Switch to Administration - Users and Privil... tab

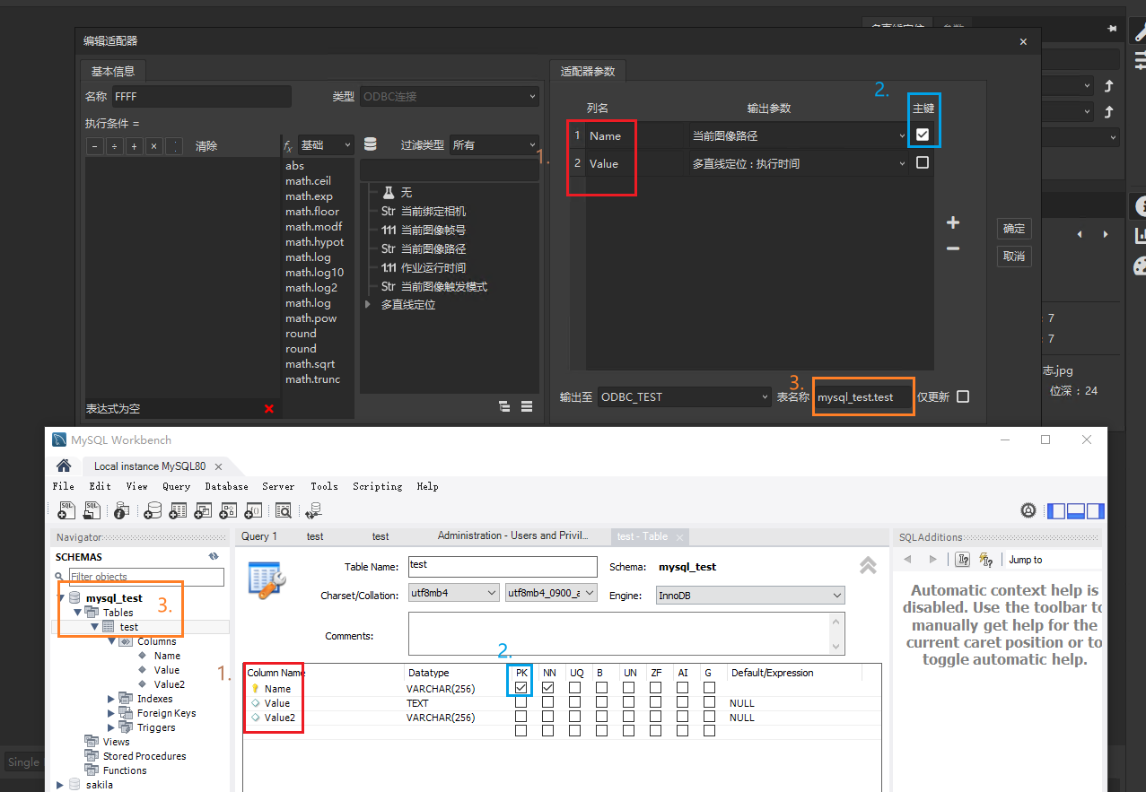pyautogui.click(x=513, y=535)
